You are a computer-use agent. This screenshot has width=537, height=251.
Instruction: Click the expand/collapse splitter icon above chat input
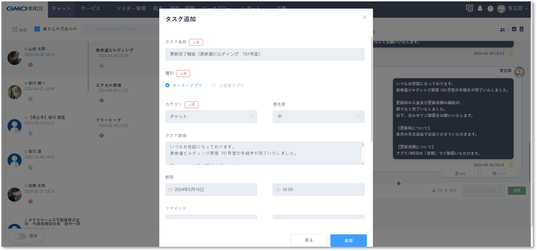(x=399, y=183)
